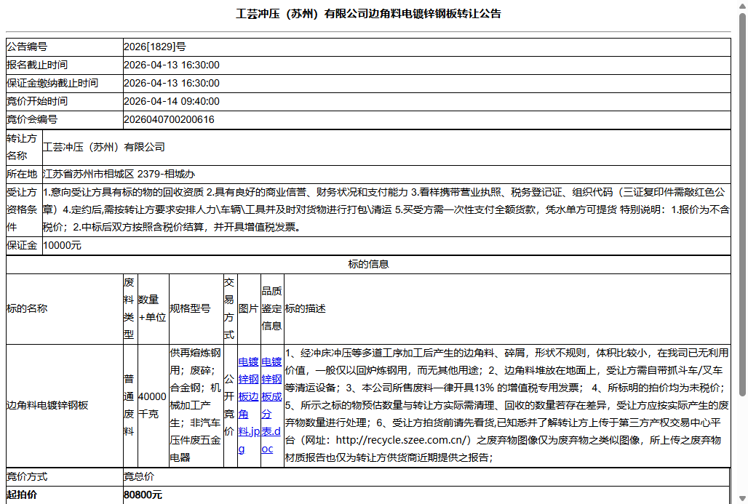Viewport: 748px width, 504px height.
Task: Click location 江苏省苏州市相城区 2379-相城办
Action: (x=119, y=174)
